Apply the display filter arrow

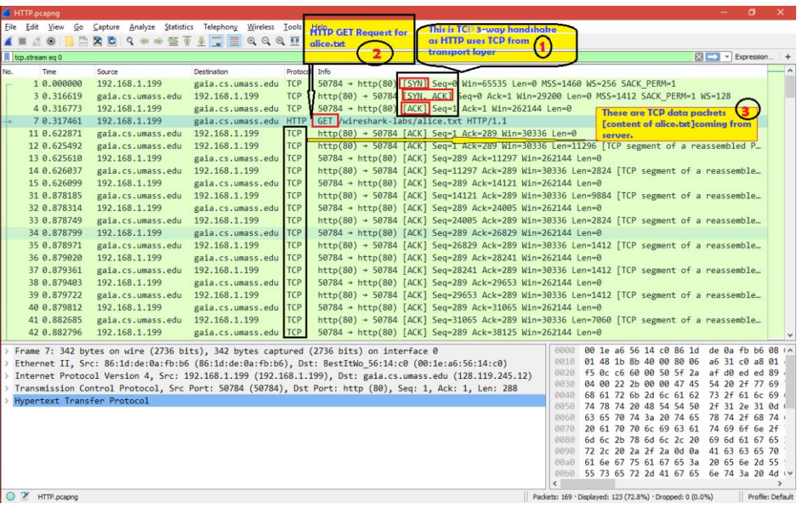(713, 57)
